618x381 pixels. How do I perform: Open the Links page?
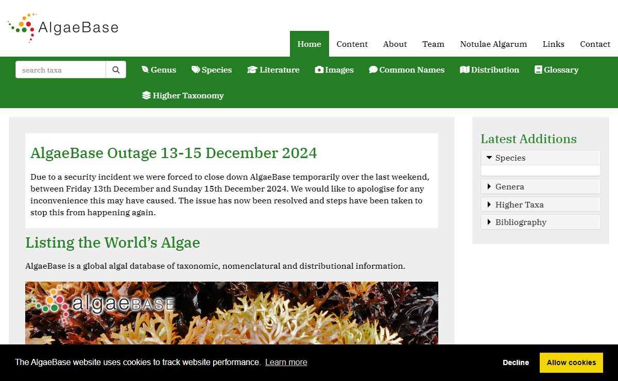click(x=554, y=44)
